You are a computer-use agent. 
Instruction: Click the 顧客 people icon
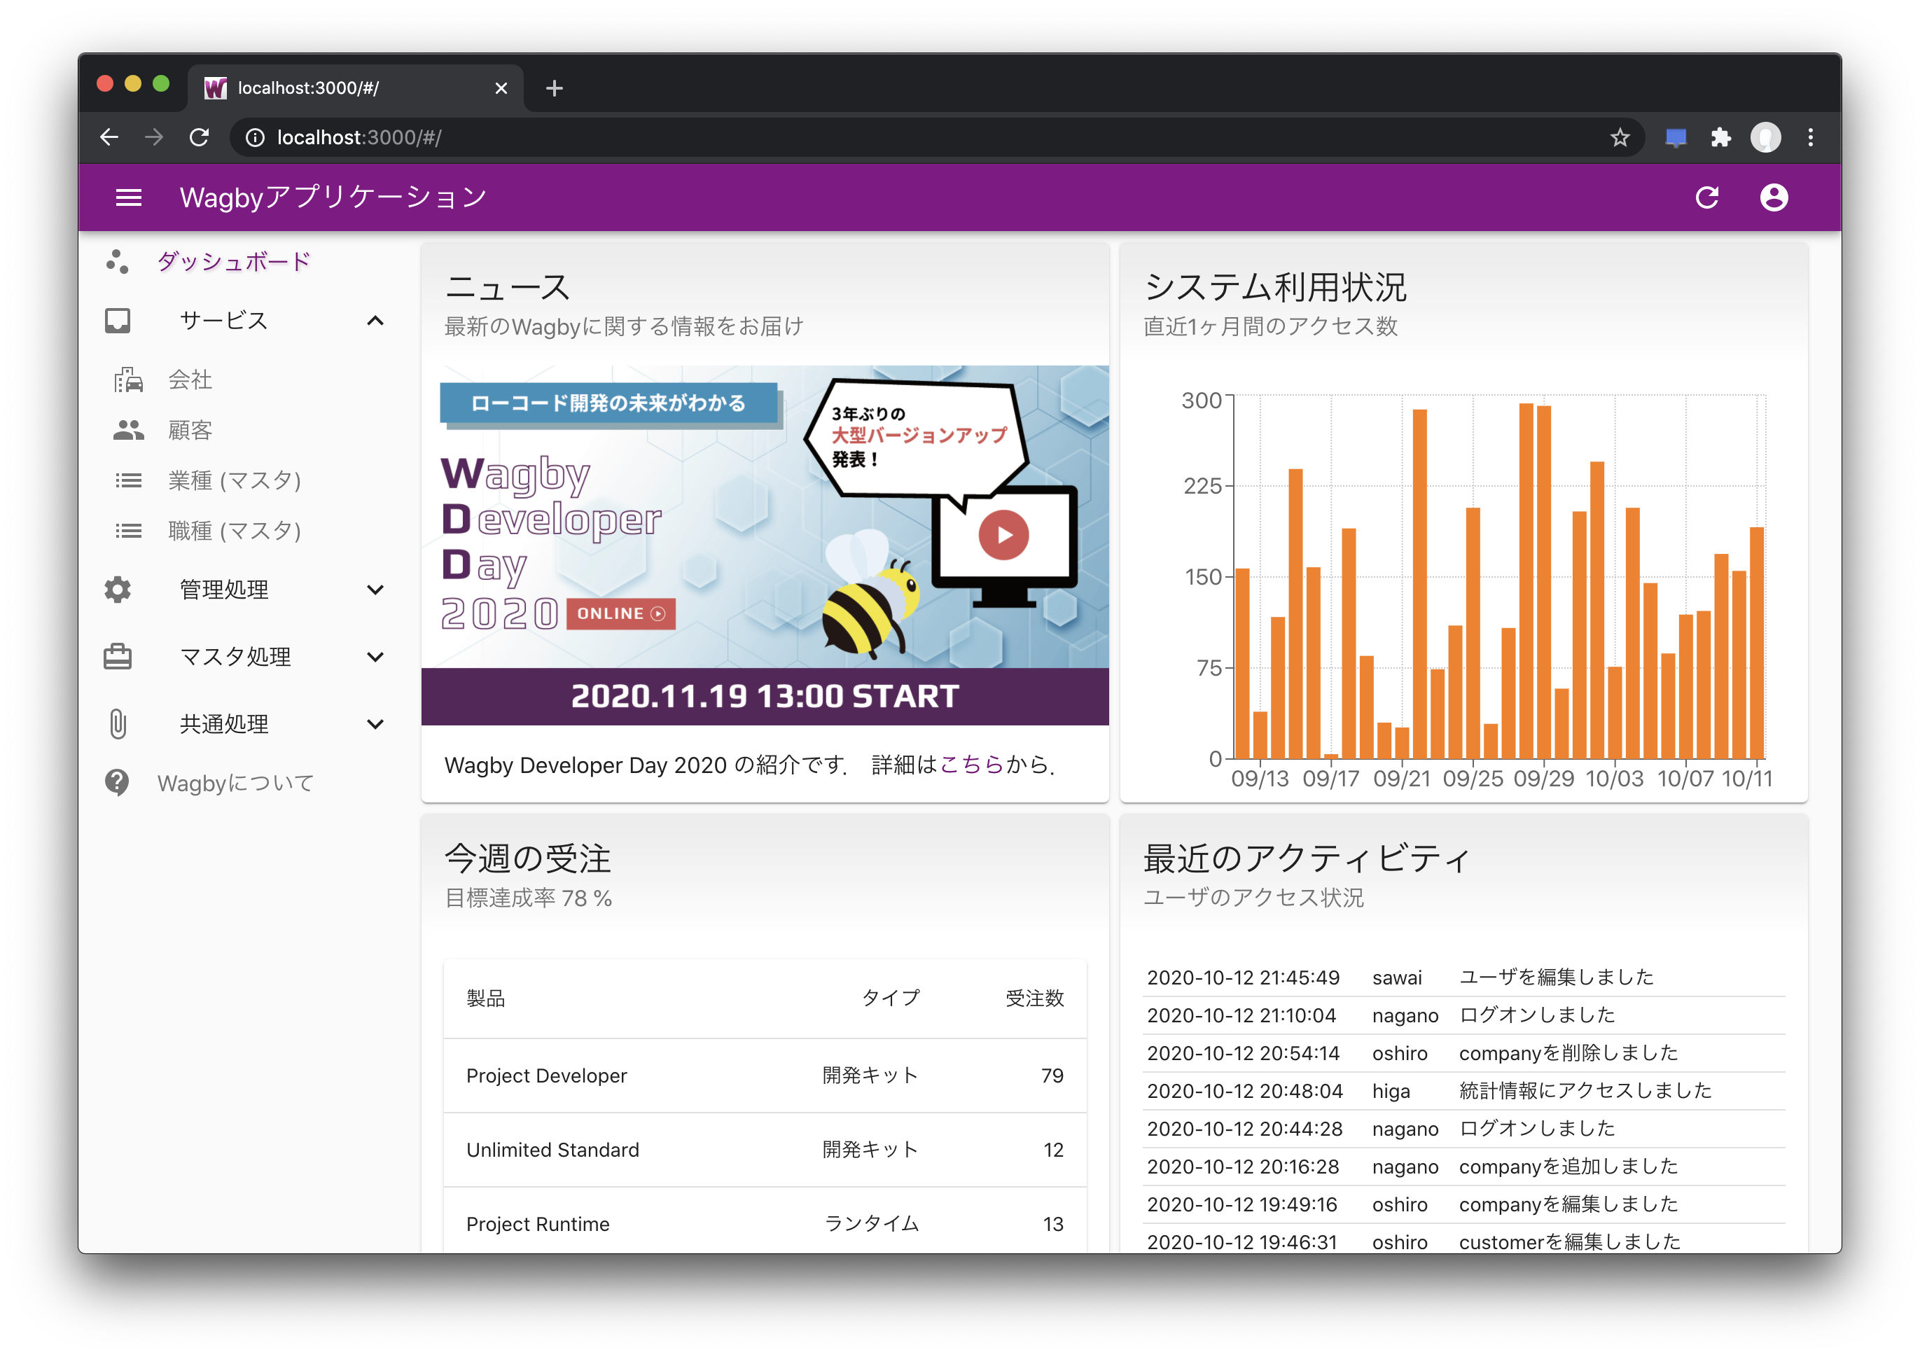click(128, 430)
